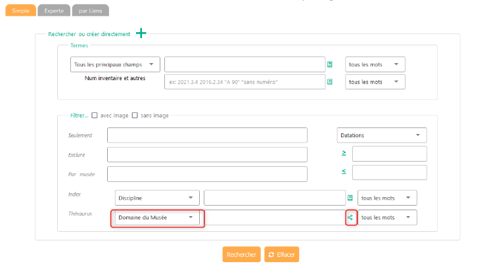Click the book icon in the Index row
Screen dimensions: 487x272
click(350, 198)
